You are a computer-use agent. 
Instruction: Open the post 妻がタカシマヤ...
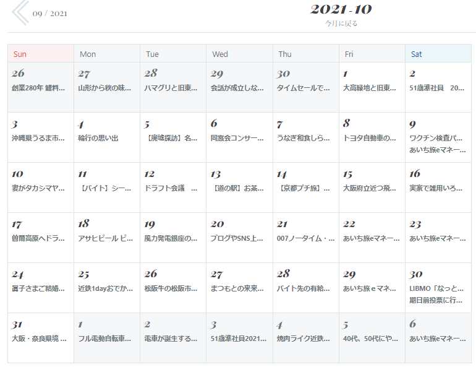(x=38, y=188)
